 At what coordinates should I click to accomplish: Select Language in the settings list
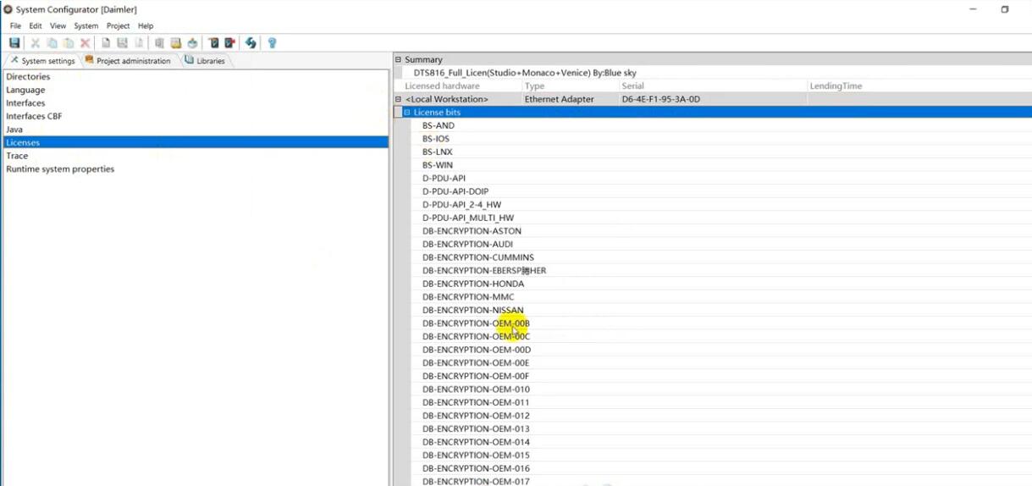point(196,90)
